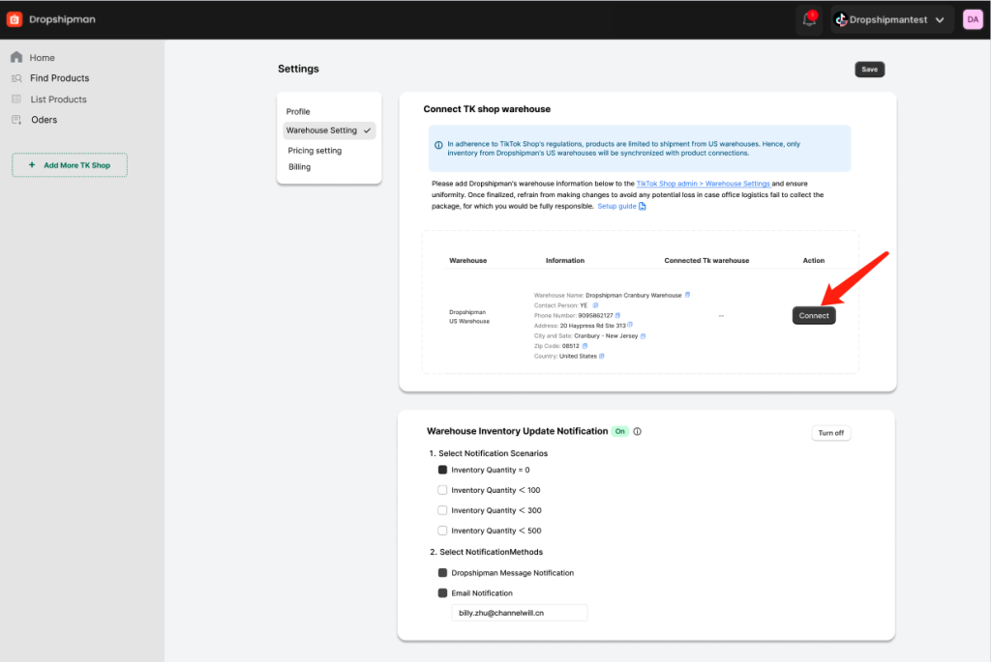
Task: Click the Home sidebar icon
Action: point(16,57)
